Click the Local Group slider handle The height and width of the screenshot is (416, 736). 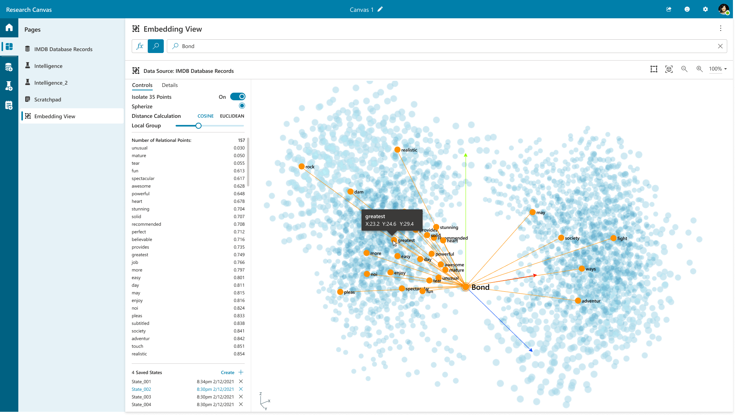(199, 126)
